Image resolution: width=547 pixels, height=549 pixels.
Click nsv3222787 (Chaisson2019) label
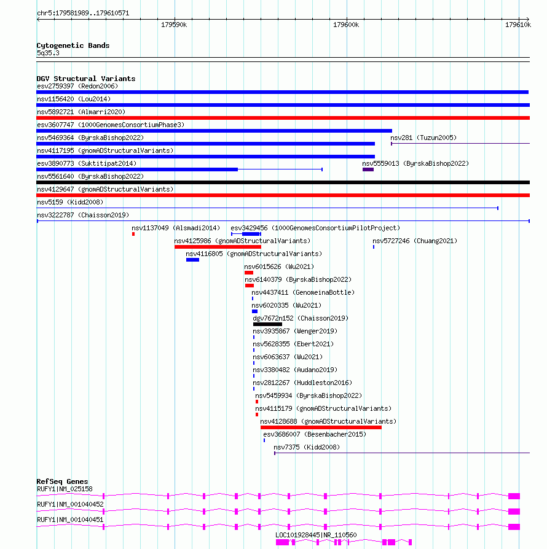83,216
